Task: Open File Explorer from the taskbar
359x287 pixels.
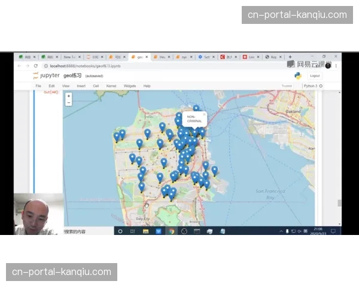Action: point(145,231)
